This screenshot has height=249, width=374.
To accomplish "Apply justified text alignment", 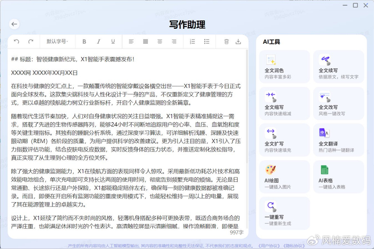I will [x=146, y=42].
